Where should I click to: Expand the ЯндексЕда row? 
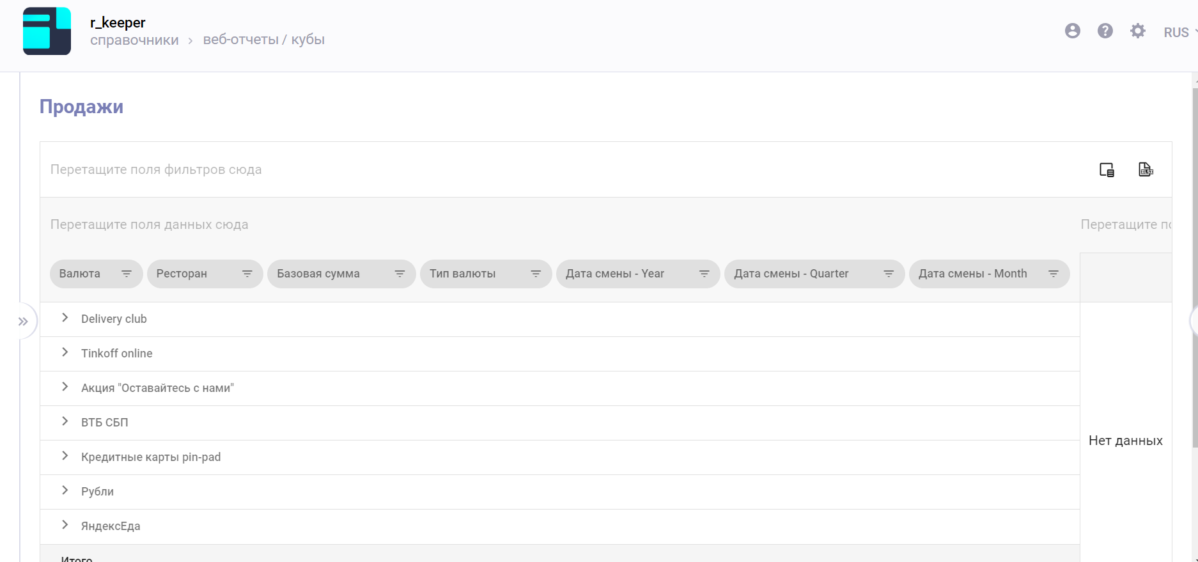click(65, 525)
